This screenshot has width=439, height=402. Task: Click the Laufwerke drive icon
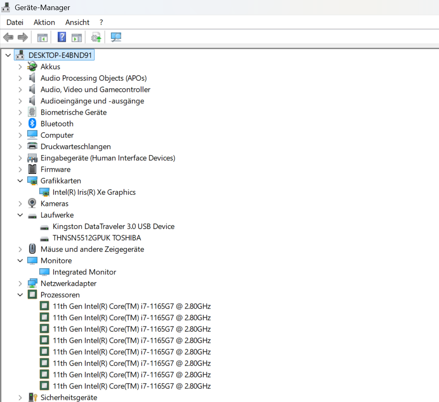coord(32,216)
